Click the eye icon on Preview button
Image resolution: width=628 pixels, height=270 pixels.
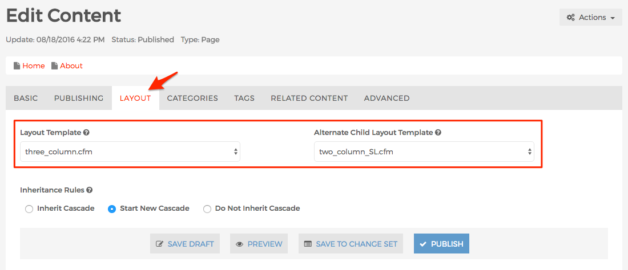pyautogui.click(x=240, y=244)
